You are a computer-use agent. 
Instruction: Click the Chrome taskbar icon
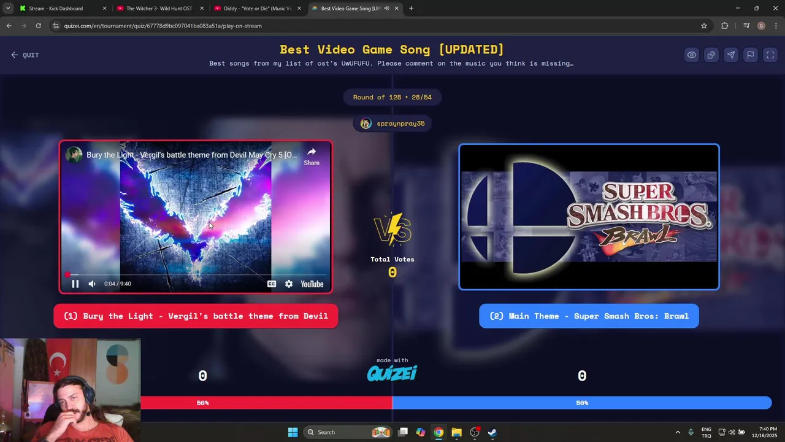click(438, 432)
